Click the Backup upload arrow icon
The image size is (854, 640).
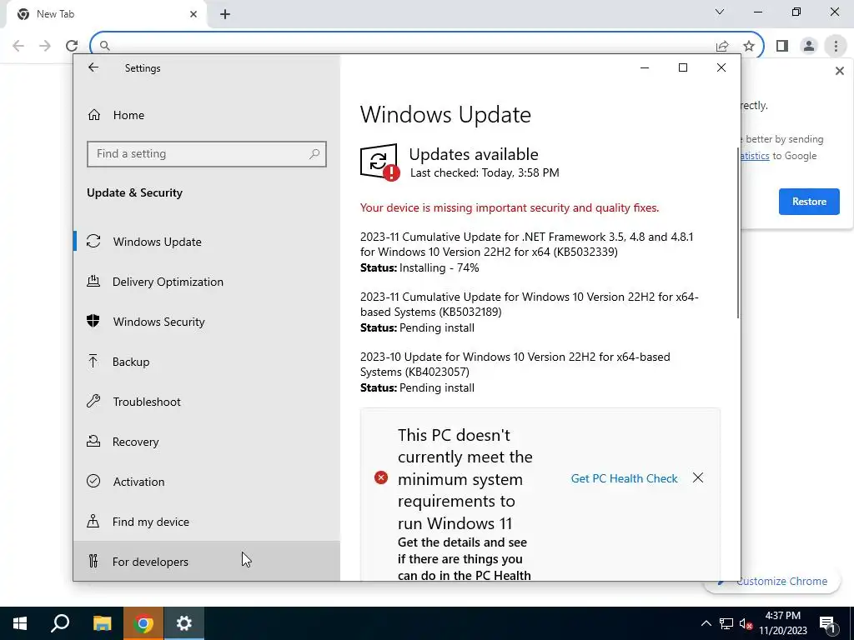93,362
